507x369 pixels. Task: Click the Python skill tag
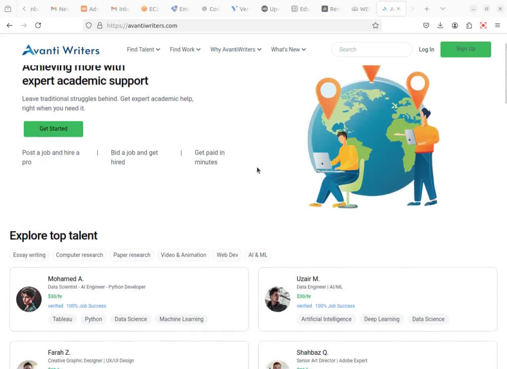tap(93, 319)
